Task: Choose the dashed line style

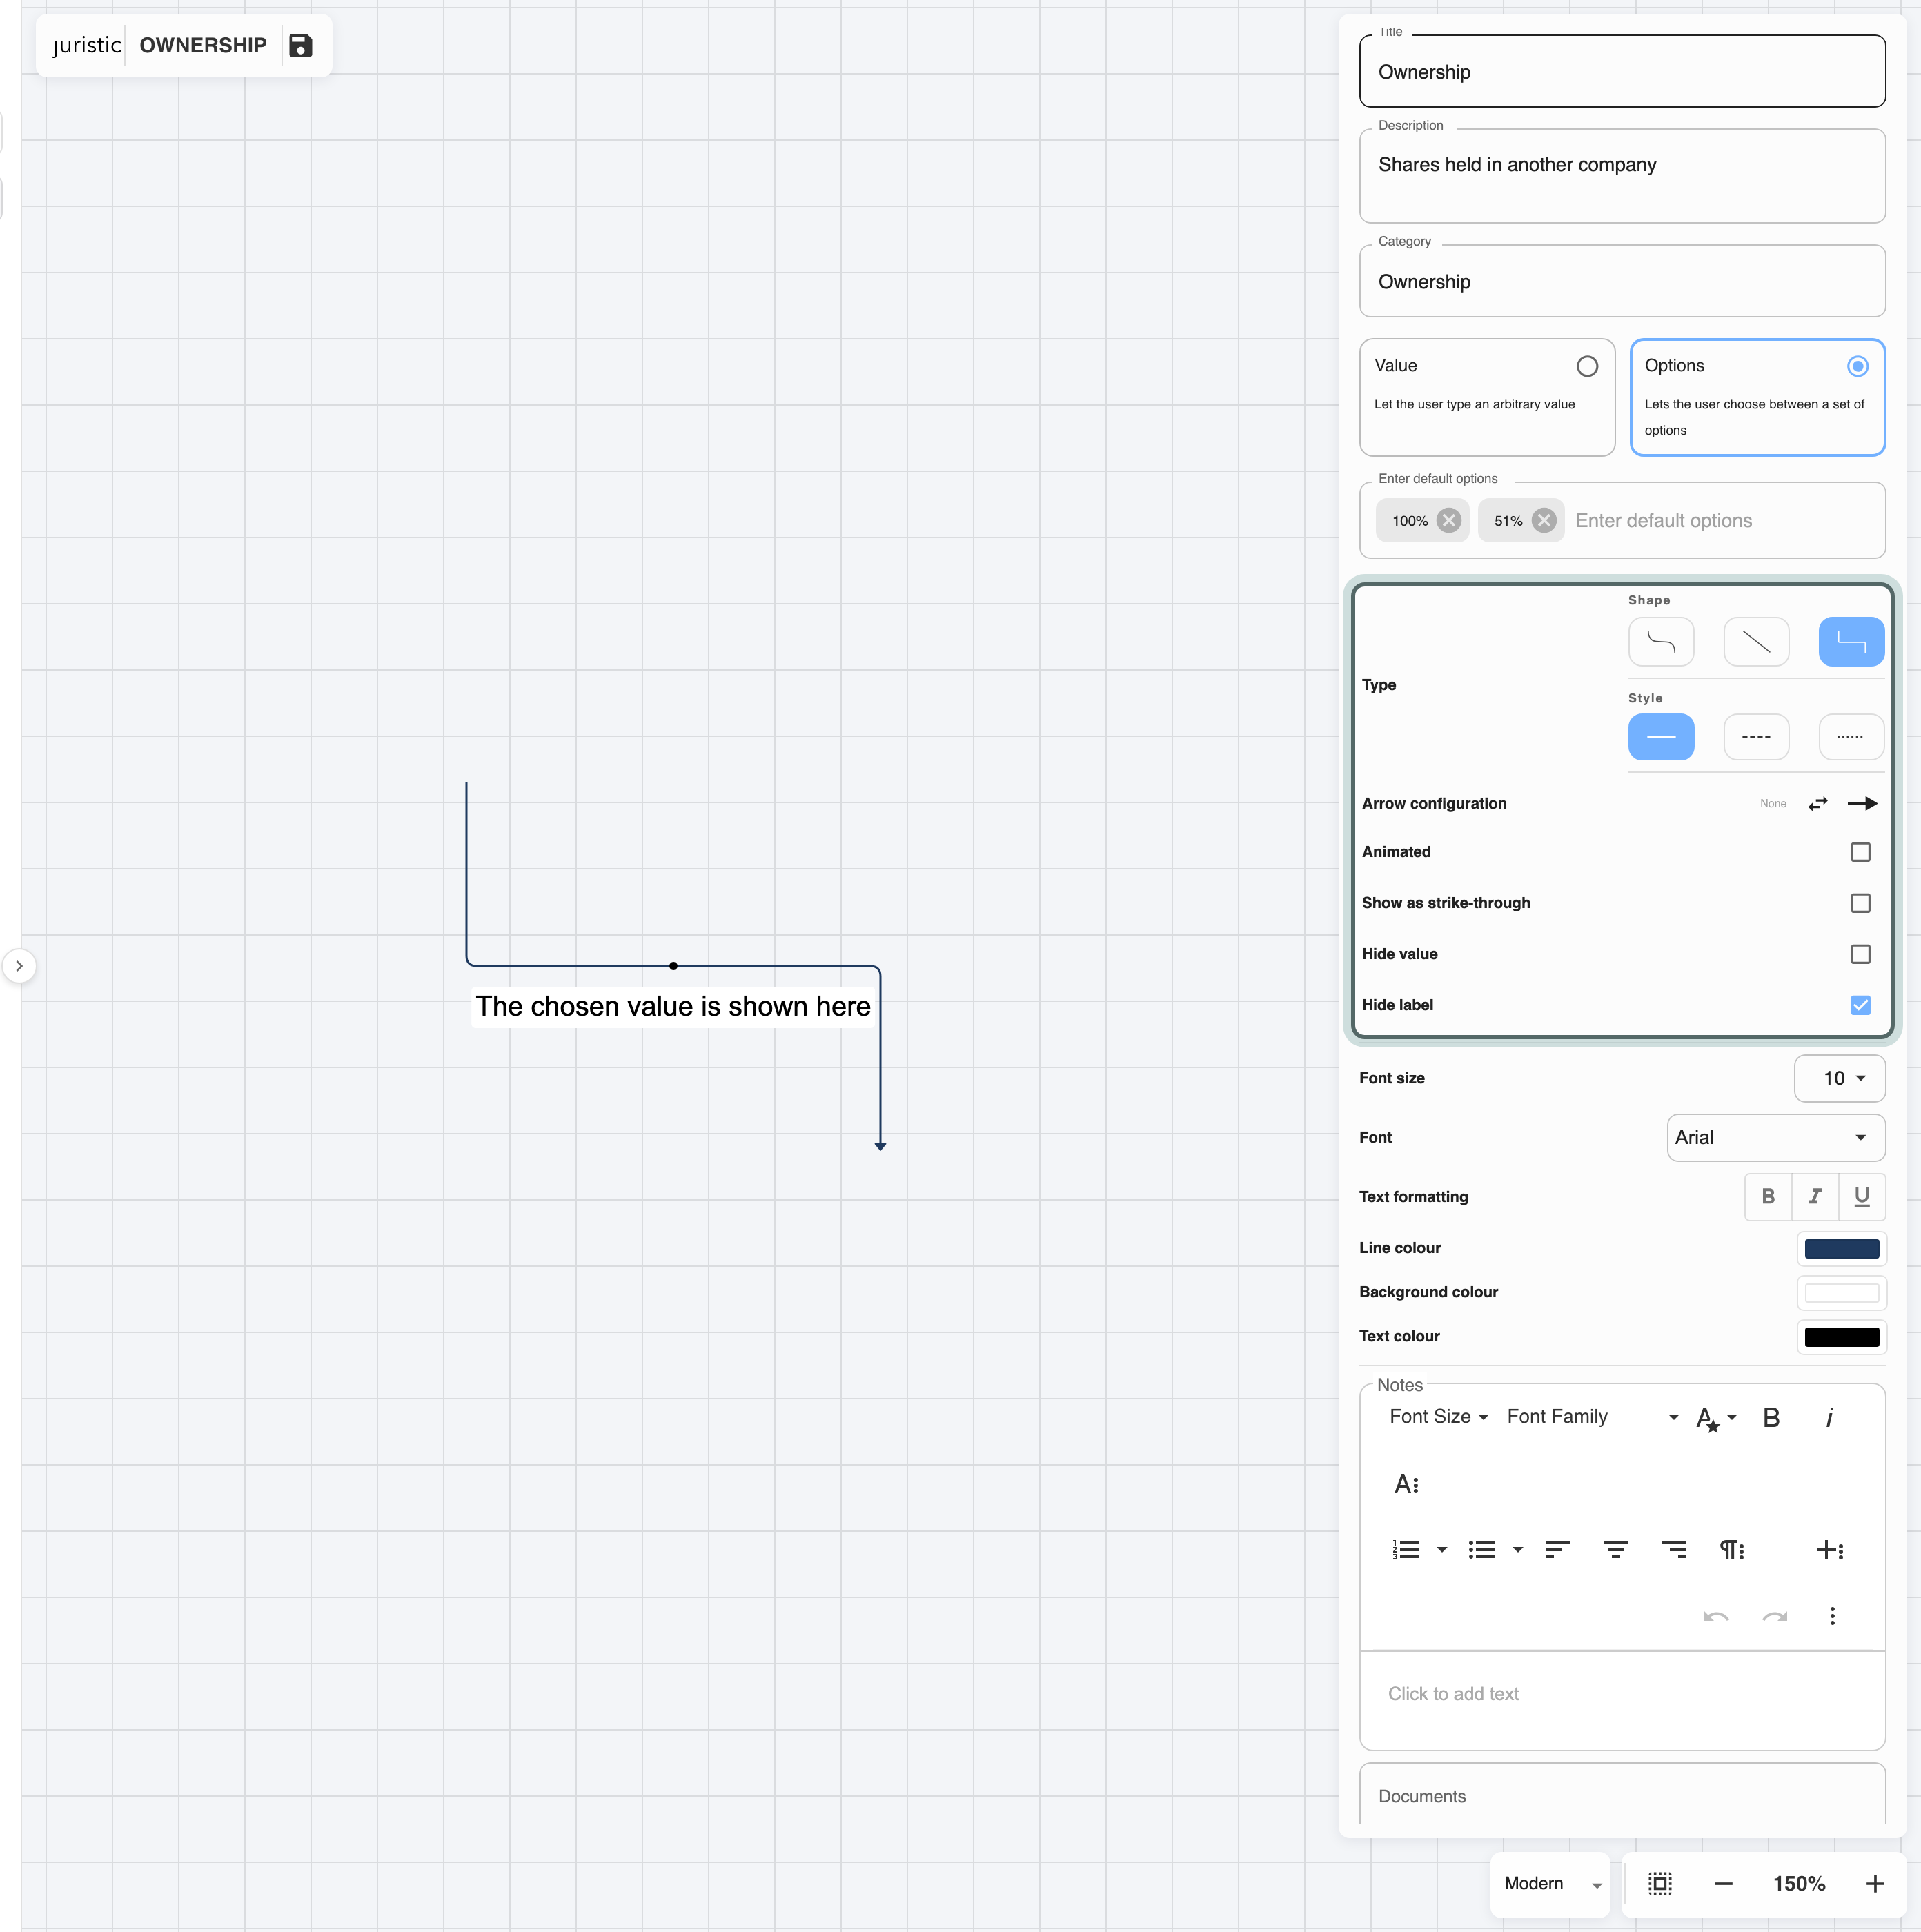Action: (x=1756, y=737)
